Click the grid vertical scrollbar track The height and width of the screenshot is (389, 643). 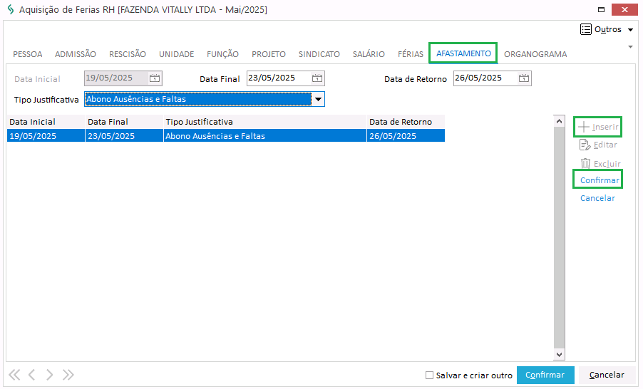[x=559, y=238]
